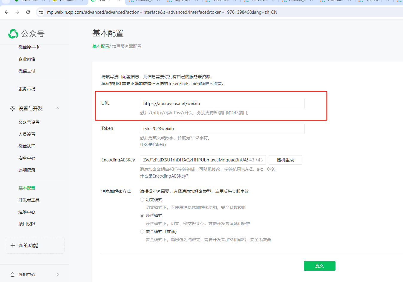Select 基本配置 in the sidebar

[x=27, y=188]
